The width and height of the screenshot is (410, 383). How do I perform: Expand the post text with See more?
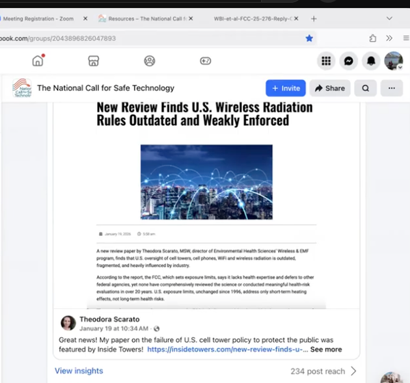point(326,349)
